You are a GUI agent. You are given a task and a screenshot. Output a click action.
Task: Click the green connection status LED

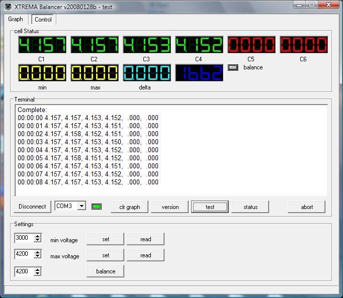[x=97, y=207]
